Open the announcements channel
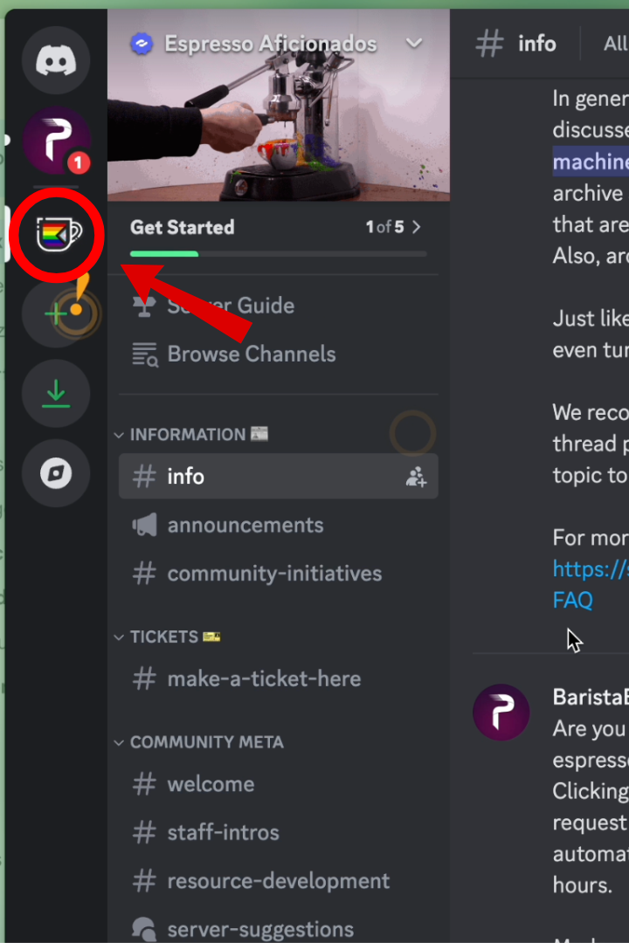This screenshot has width=629, height=943. (278, 525)
